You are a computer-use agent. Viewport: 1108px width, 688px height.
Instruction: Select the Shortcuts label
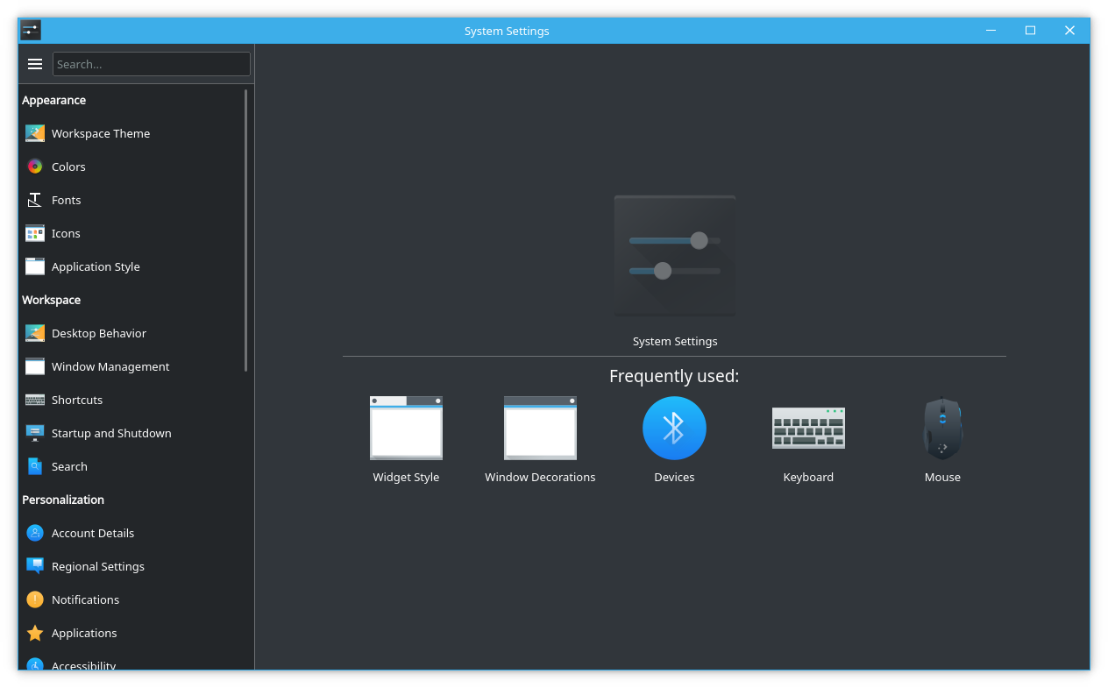click(x=77, y=400)
